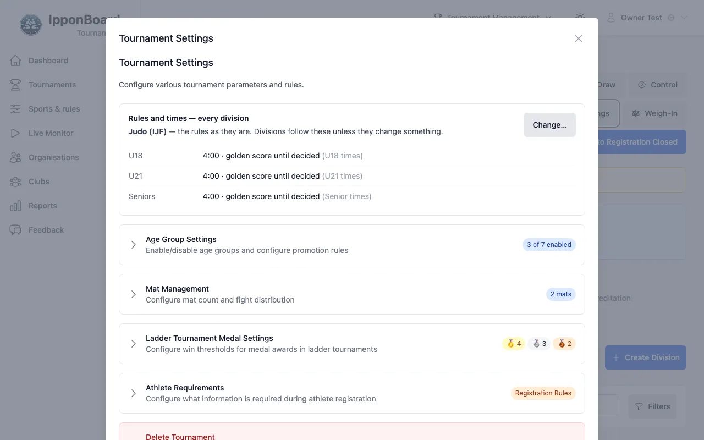Toggle the light theme sun icon

coord(580,18)
